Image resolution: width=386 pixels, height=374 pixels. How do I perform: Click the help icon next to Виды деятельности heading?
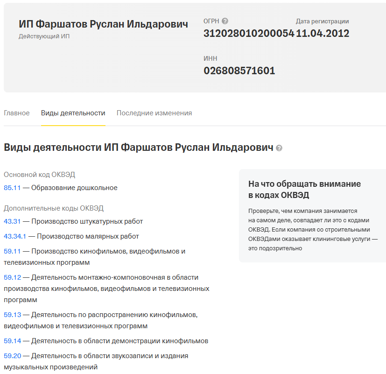[279, 148]
